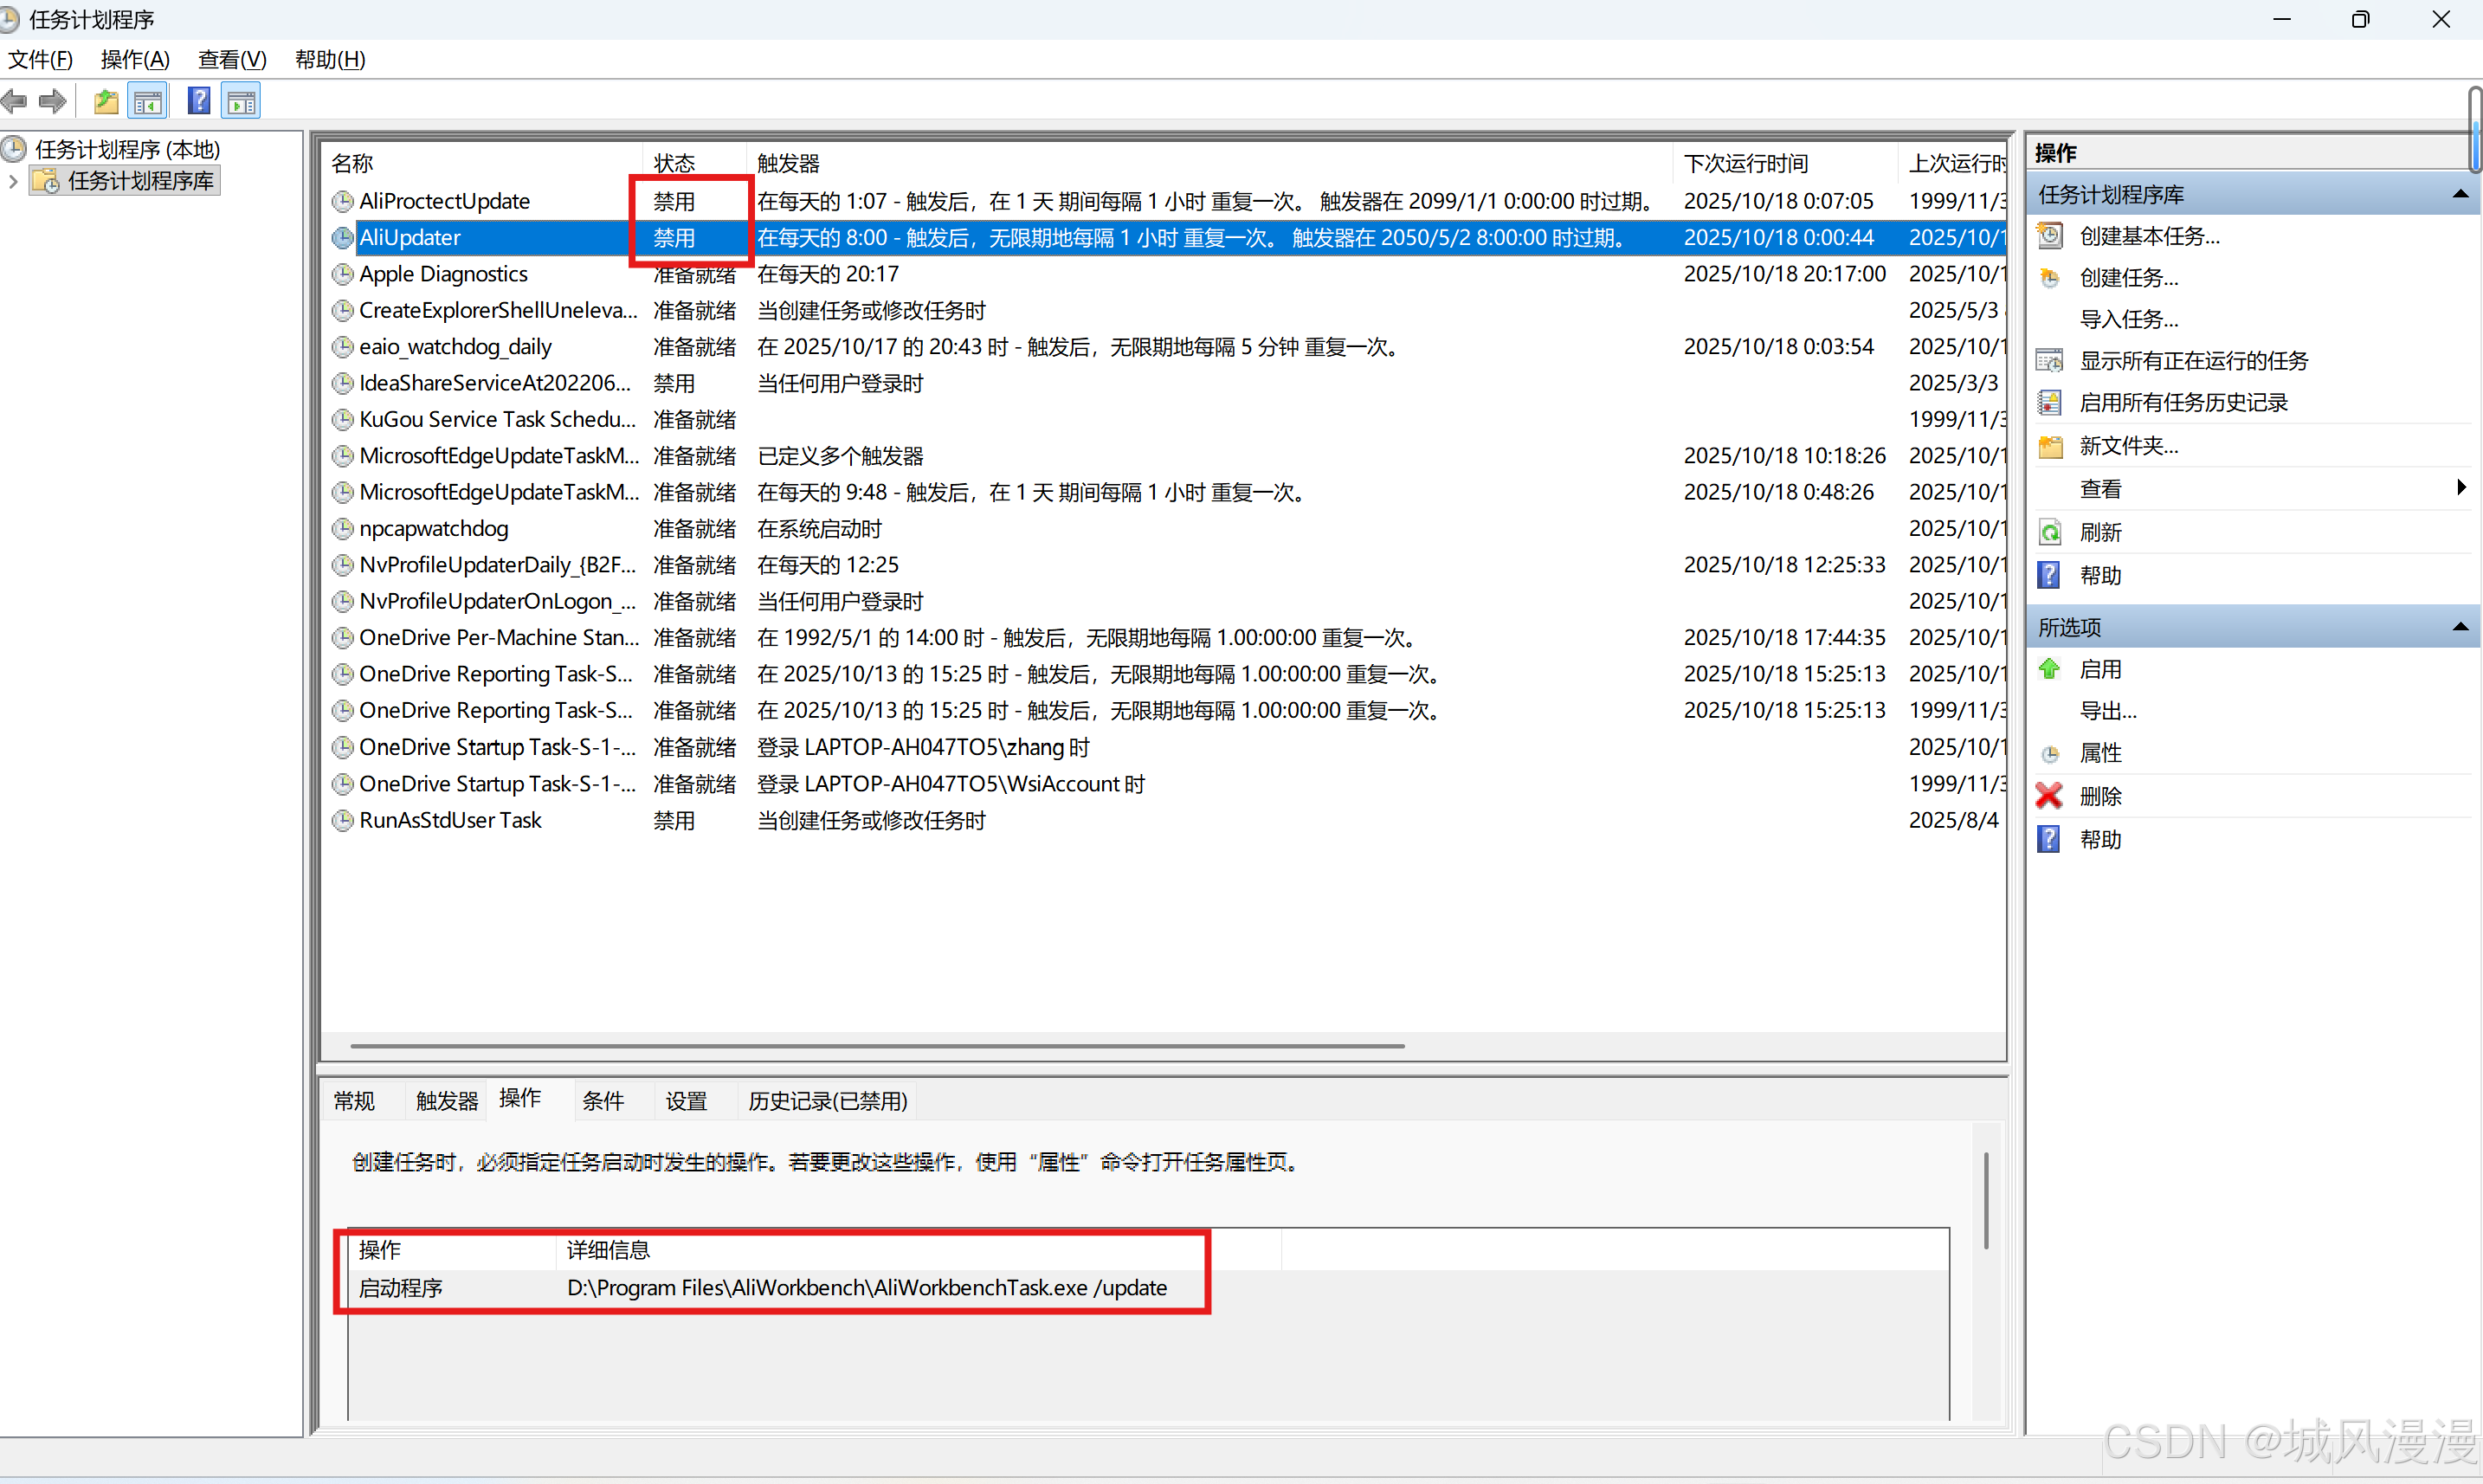The width and height of the screenshot is (2483, 1484).
Task: Click 导入任务... action link
Action: tap(2128, 319)
